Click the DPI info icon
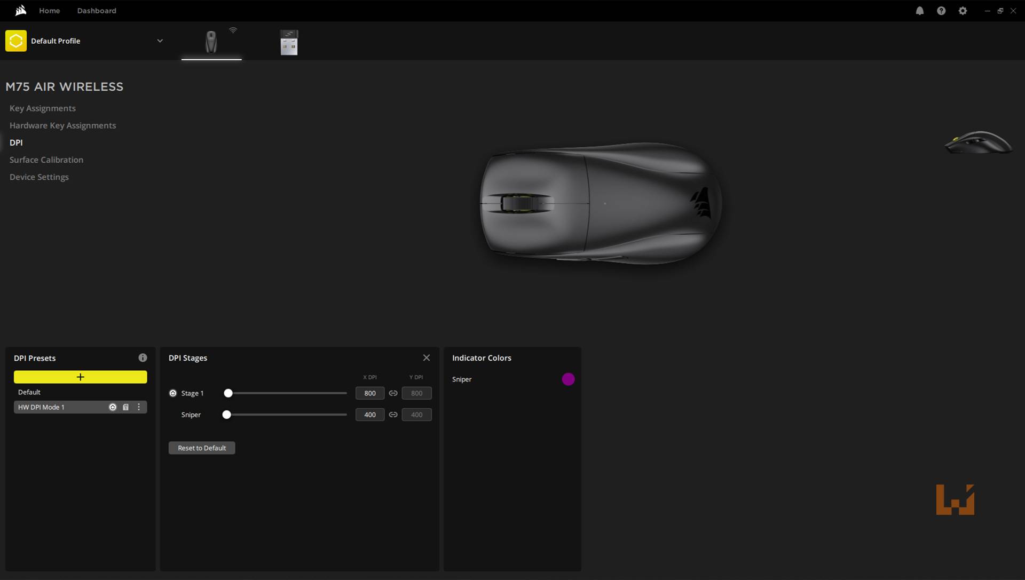Screen dimensions: 1025x580 click(x=144, y=357)
